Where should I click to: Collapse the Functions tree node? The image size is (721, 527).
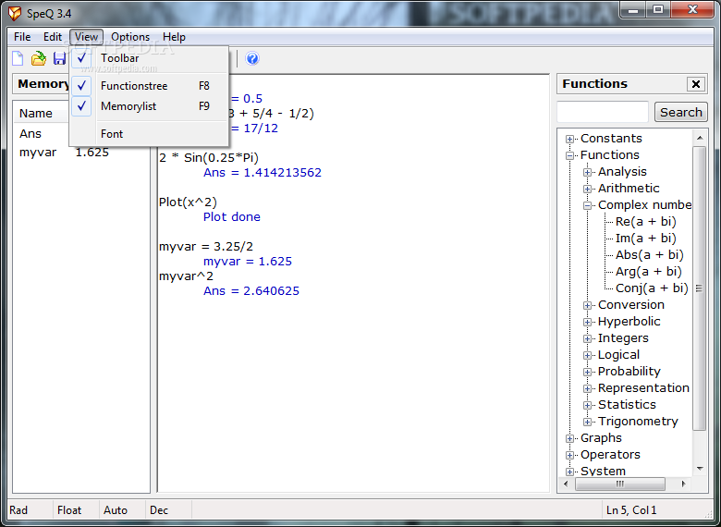[569, 155]
